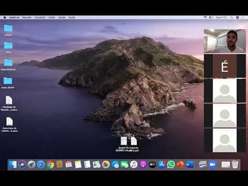The width and height of the screenshot is (248, 186).
Task: Open Finder from the Dock
Action: [13, 165]
